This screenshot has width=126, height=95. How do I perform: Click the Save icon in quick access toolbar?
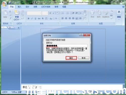tap(10, 3)
